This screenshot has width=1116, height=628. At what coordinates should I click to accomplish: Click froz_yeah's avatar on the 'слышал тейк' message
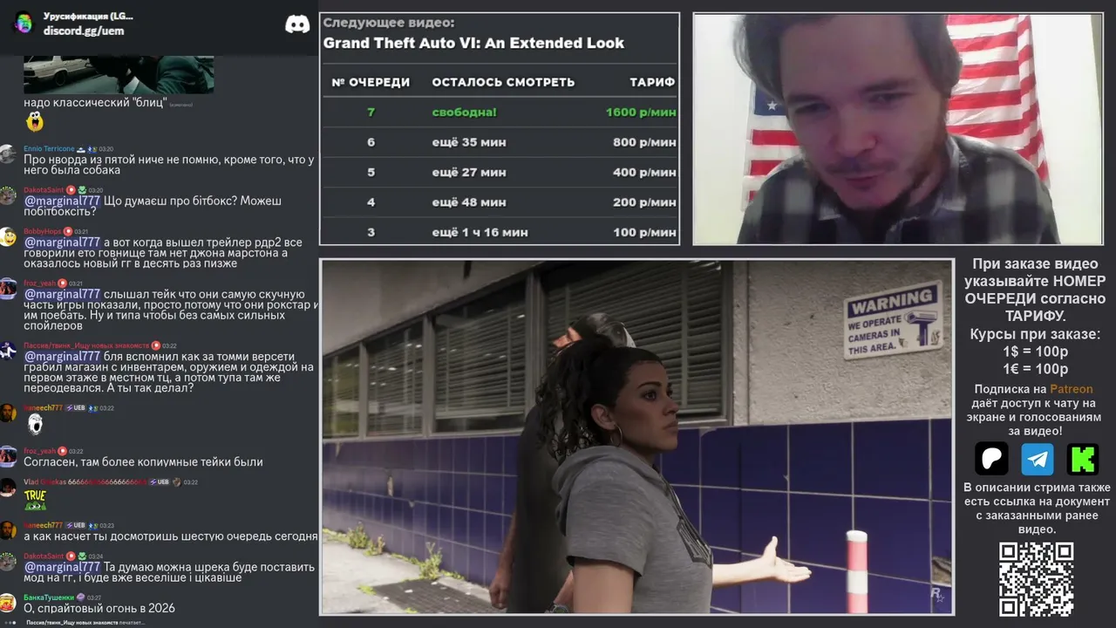[8, 289]
